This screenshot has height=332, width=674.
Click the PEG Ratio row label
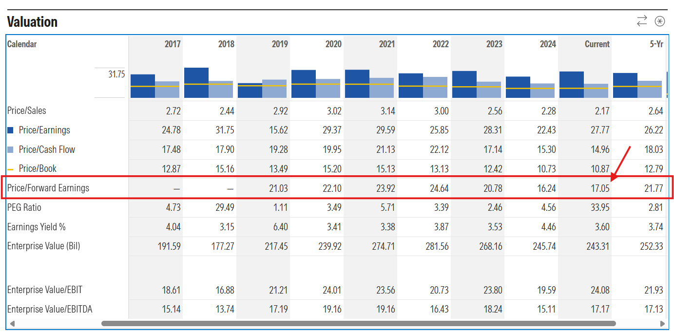(24, 207)
